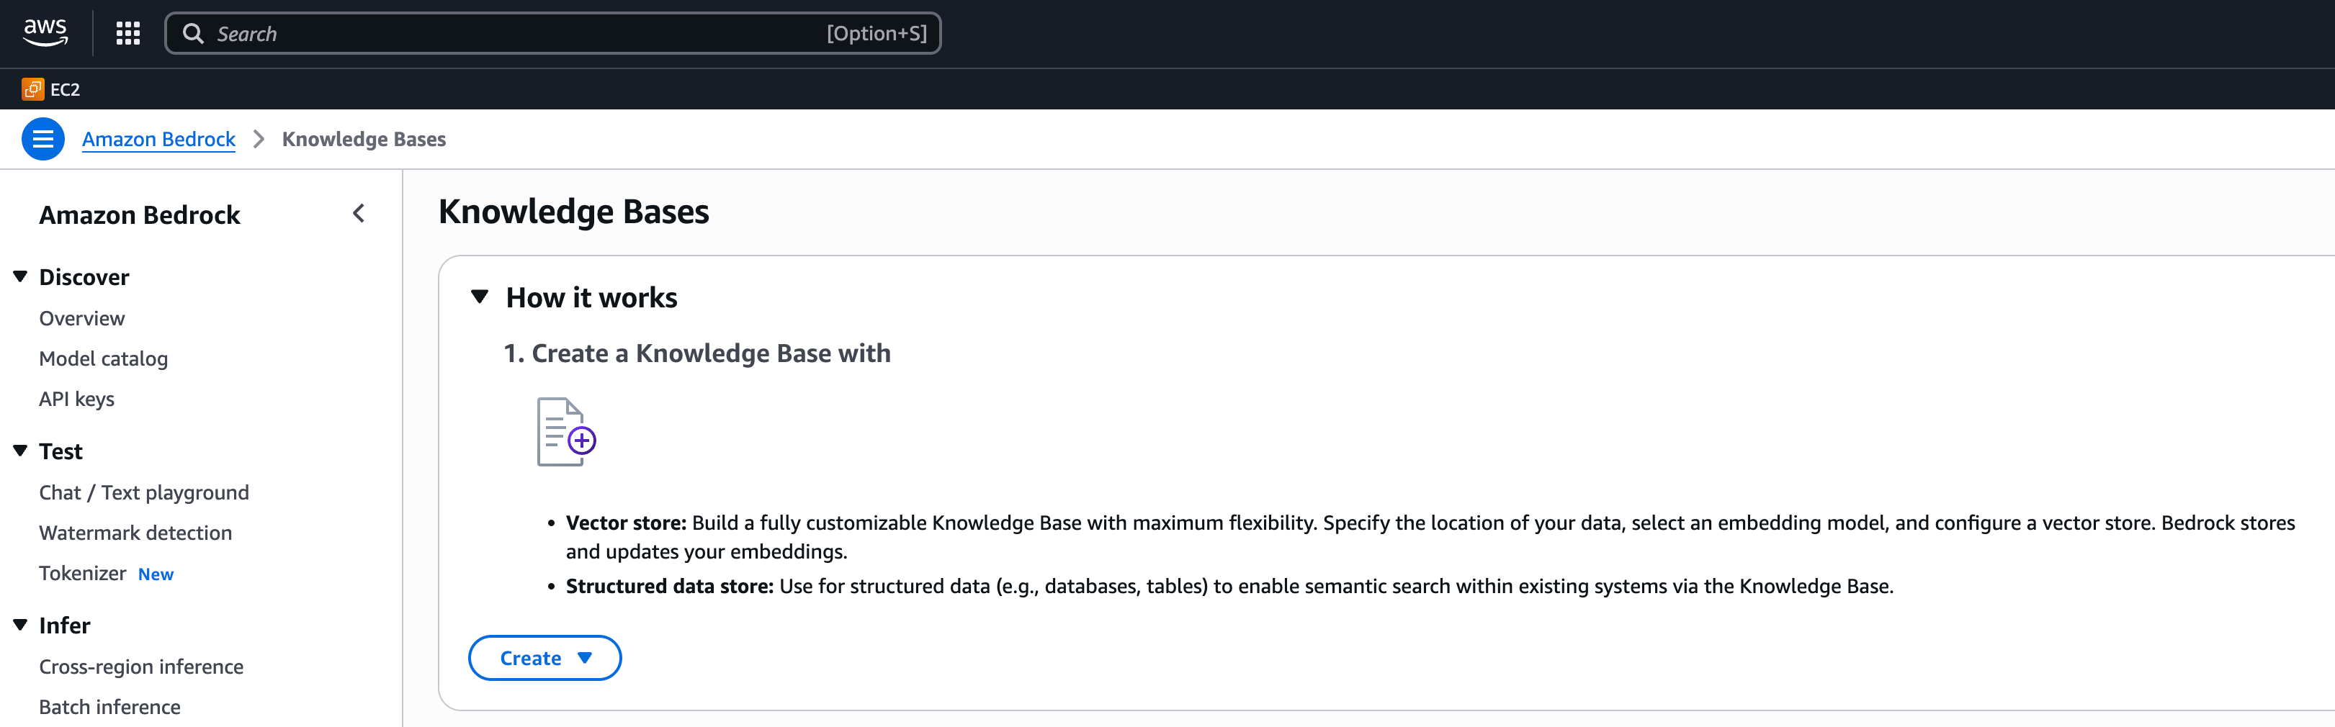
Task: Click the New badge beside Tokenizer
Action: 156,575
